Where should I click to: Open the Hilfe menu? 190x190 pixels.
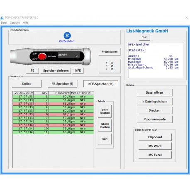25,23
